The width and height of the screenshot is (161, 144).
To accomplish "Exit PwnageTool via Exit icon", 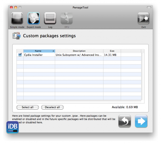I will tap(143, 19).
